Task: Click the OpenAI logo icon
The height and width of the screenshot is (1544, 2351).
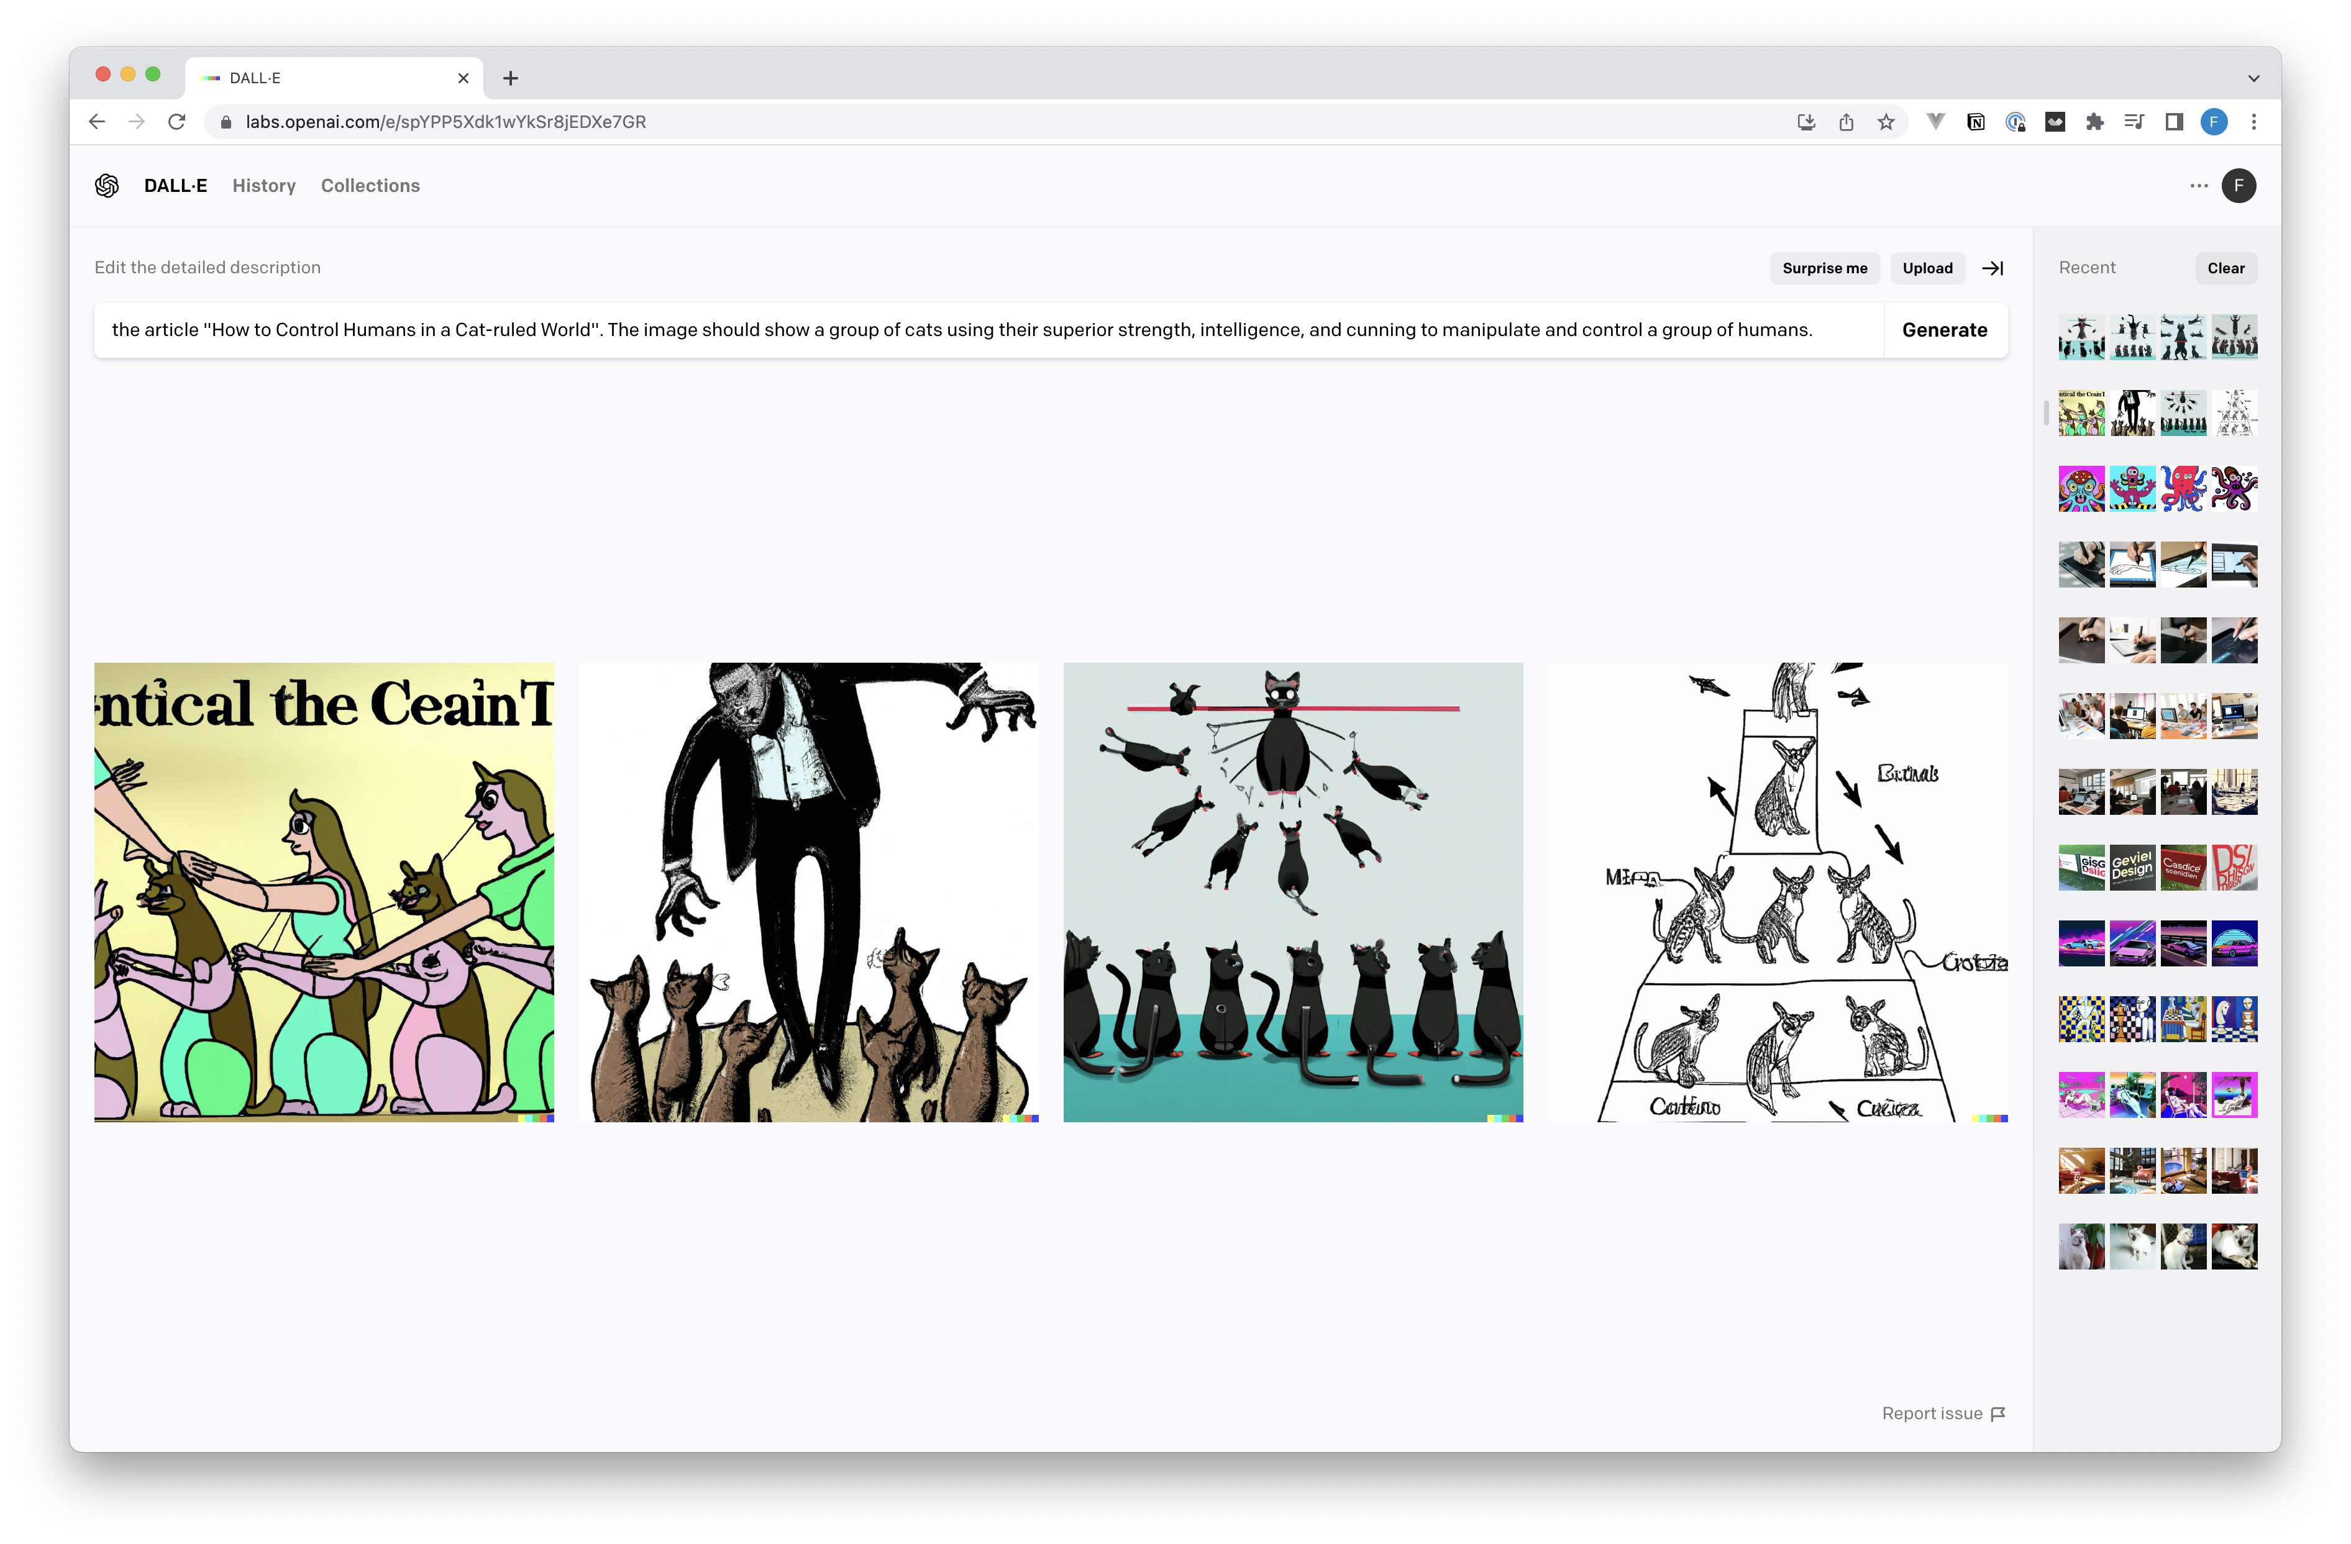Action: click(107, 186)
